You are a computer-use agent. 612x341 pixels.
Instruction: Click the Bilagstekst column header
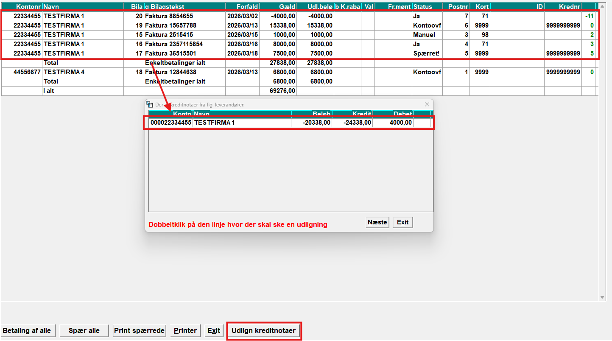tap(184, 7)
